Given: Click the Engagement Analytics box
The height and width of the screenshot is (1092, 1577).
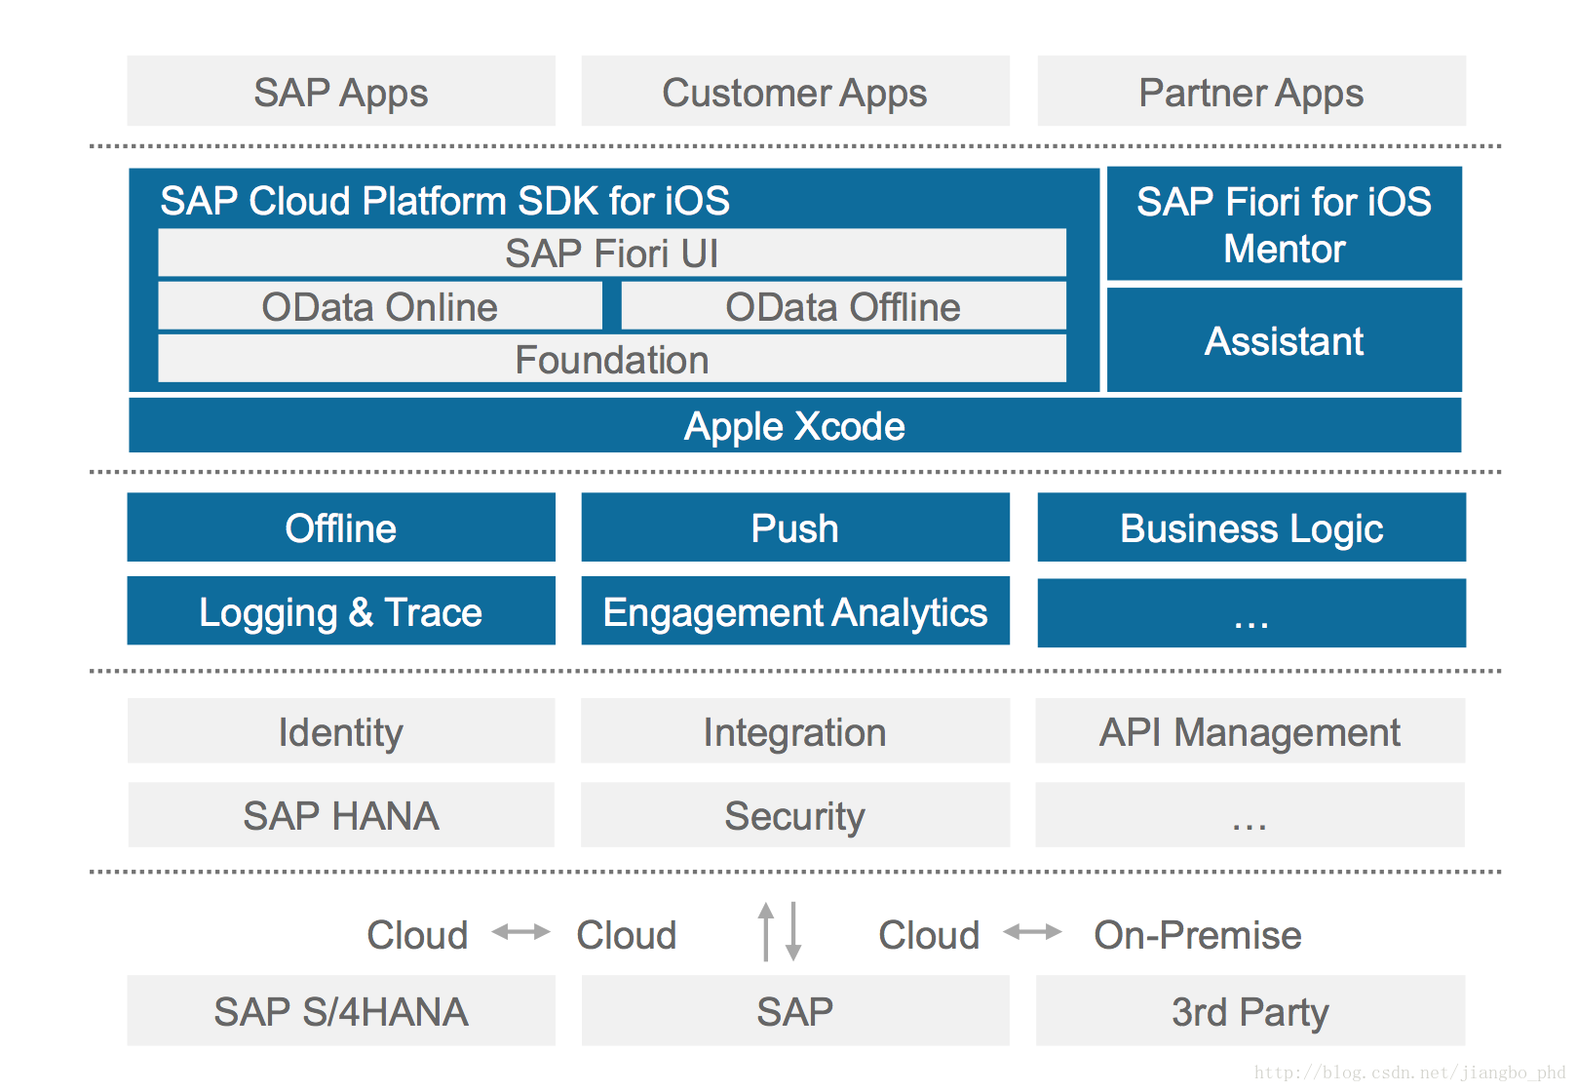Looking at the screenshot, I should pyautogui.click(x=795, y=611).
